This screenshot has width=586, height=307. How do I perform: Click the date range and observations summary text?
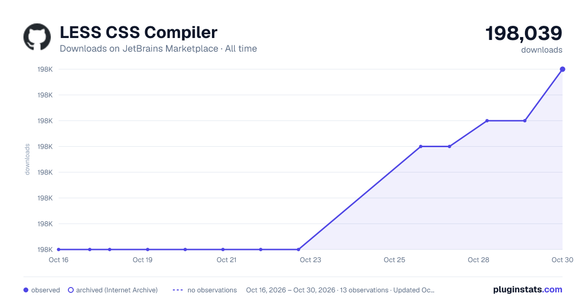(340, 290)
